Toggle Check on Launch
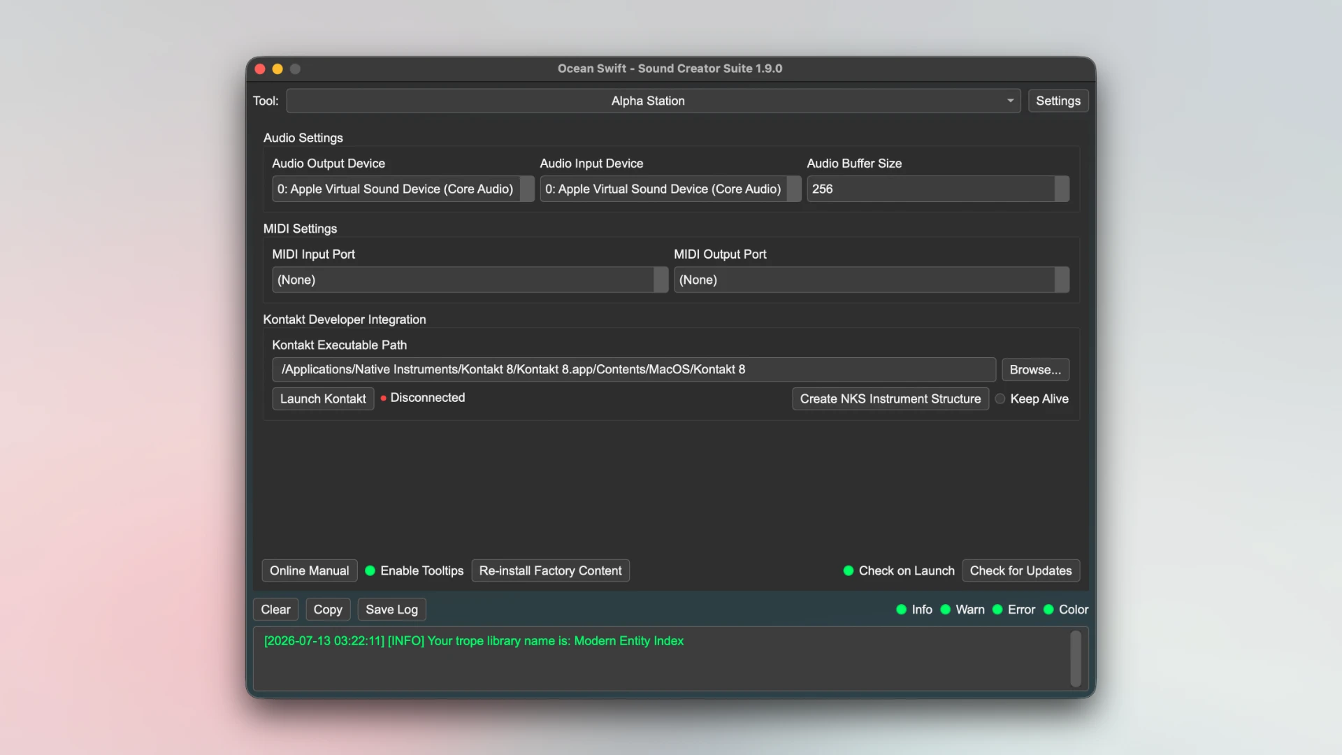Image resolution: width=1342 pixels, height=755 pixels. click(899, 570)
